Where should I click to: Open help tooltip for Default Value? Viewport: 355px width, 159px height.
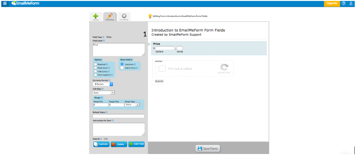pyautogui.click(x=106, y=112)
